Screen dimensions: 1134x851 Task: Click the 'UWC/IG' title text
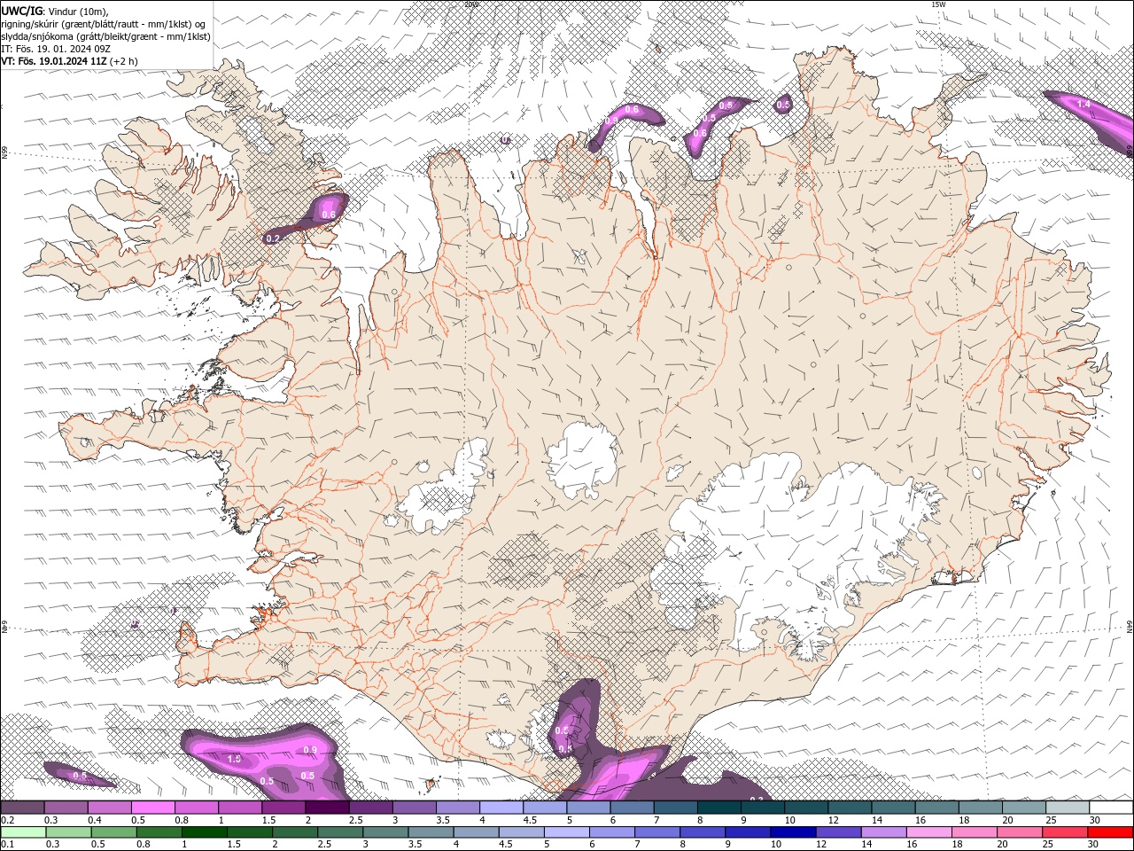tap(22, 10)
